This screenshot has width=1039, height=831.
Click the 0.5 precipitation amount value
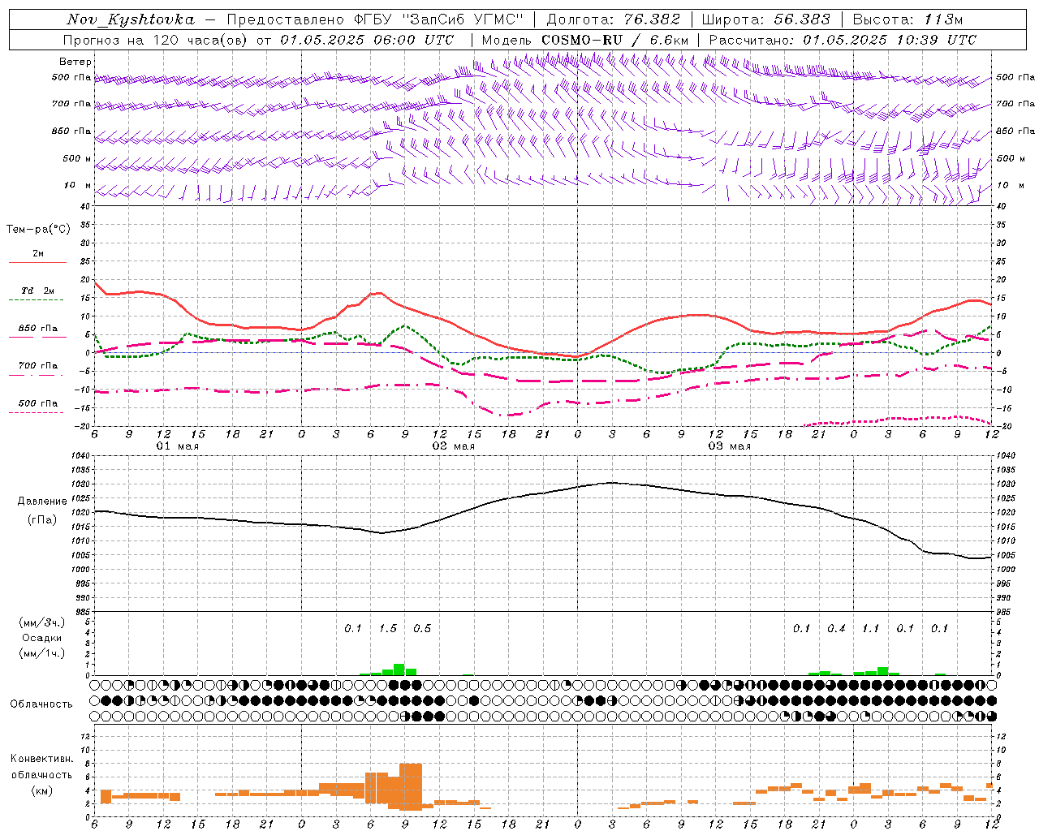click(422, 628)
